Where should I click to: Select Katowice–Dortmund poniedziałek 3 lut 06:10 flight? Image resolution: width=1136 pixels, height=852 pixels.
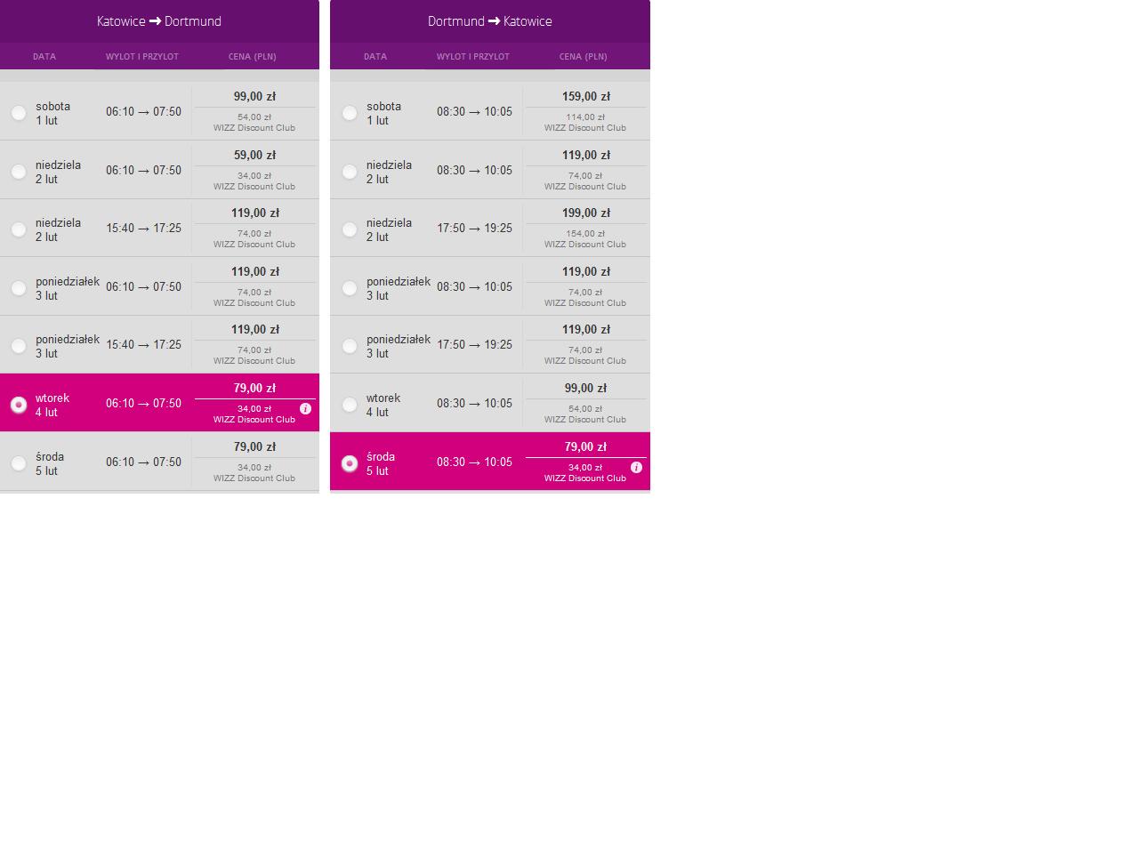pos(19,288)
